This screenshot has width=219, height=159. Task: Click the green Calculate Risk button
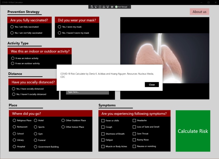(x=193, y=131)
